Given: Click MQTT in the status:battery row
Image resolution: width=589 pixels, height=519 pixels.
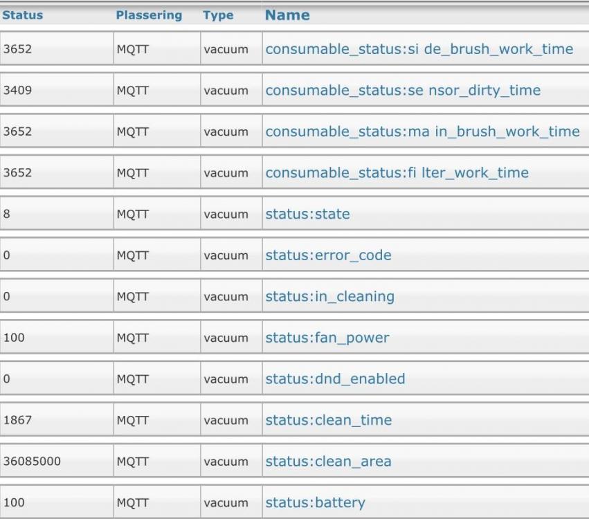Looking at the screenshot, I should 132,502.
